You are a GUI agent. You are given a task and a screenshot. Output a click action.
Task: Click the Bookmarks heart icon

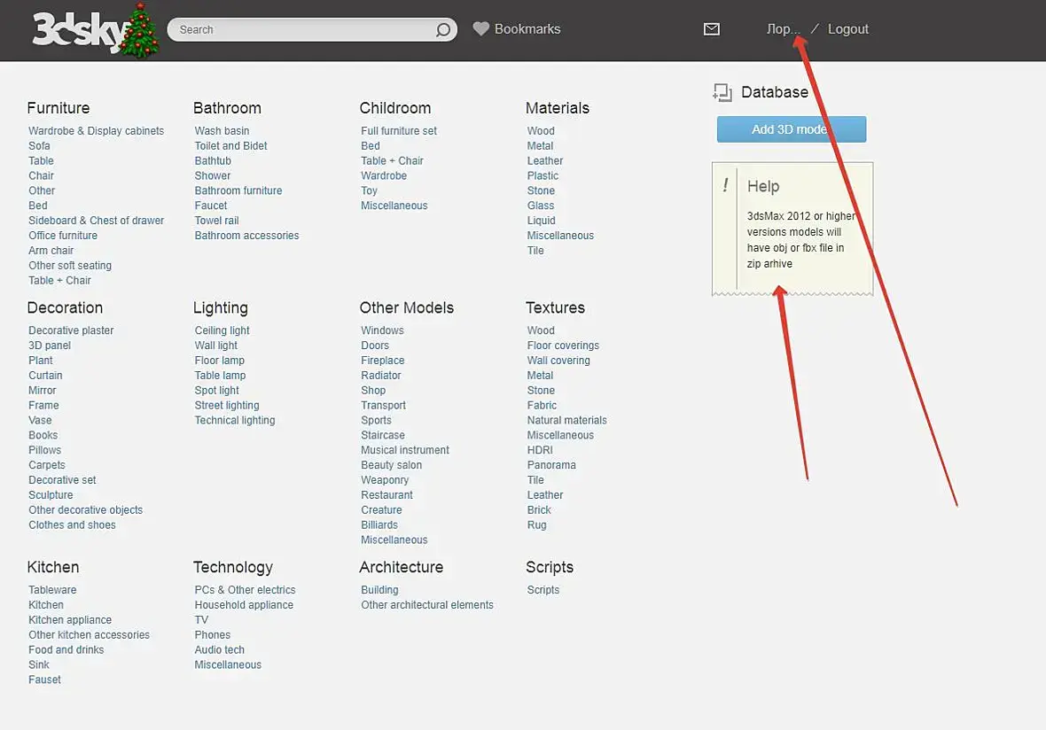(x=481, y=28)
